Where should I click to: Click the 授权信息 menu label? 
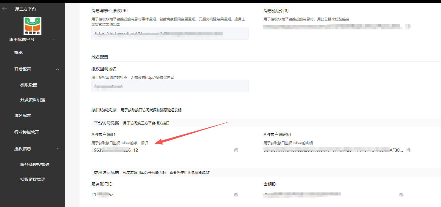23,149
